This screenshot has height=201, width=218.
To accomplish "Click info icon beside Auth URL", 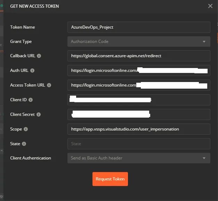I will point(32,70).
